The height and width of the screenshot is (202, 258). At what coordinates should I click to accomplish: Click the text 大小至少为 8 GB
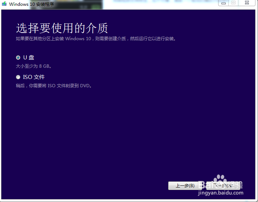pyautogui.click(x=34, y=66)
